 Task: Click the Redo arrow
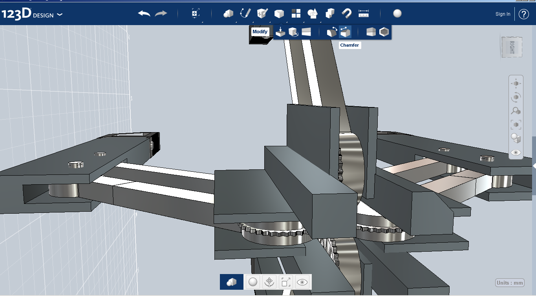click(x=161, y=14)
